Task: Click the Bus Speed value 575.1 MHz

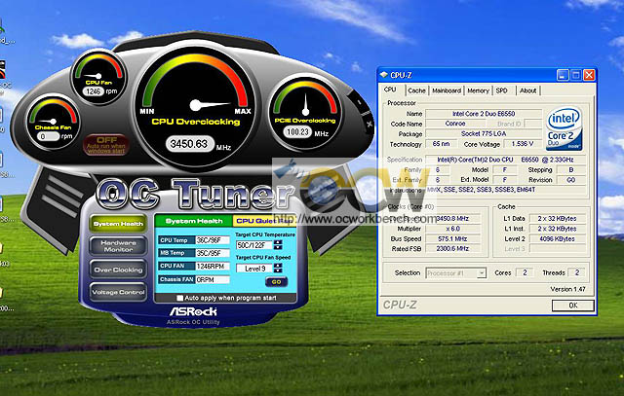Action: click(452, 238)
